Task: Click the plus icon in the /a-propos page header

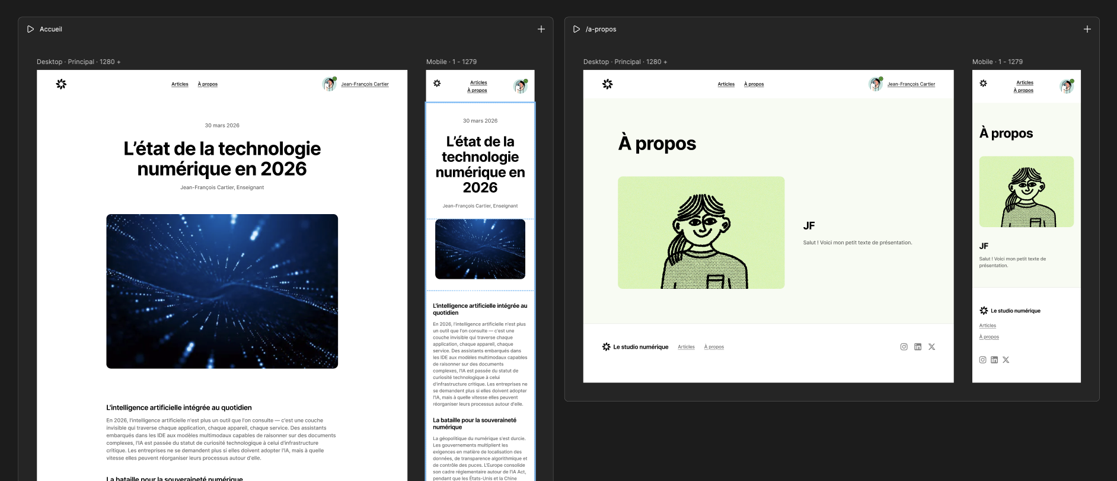Action: click(x=1087, y=29)
